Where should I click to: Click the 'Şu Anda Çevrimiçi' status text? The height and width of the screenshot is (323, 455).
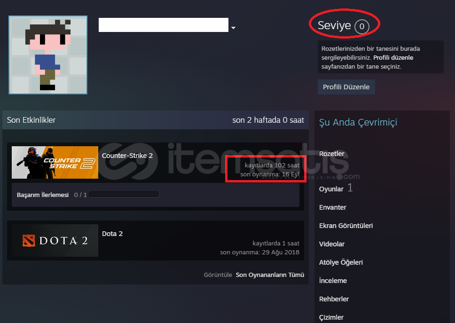point(358,122)
